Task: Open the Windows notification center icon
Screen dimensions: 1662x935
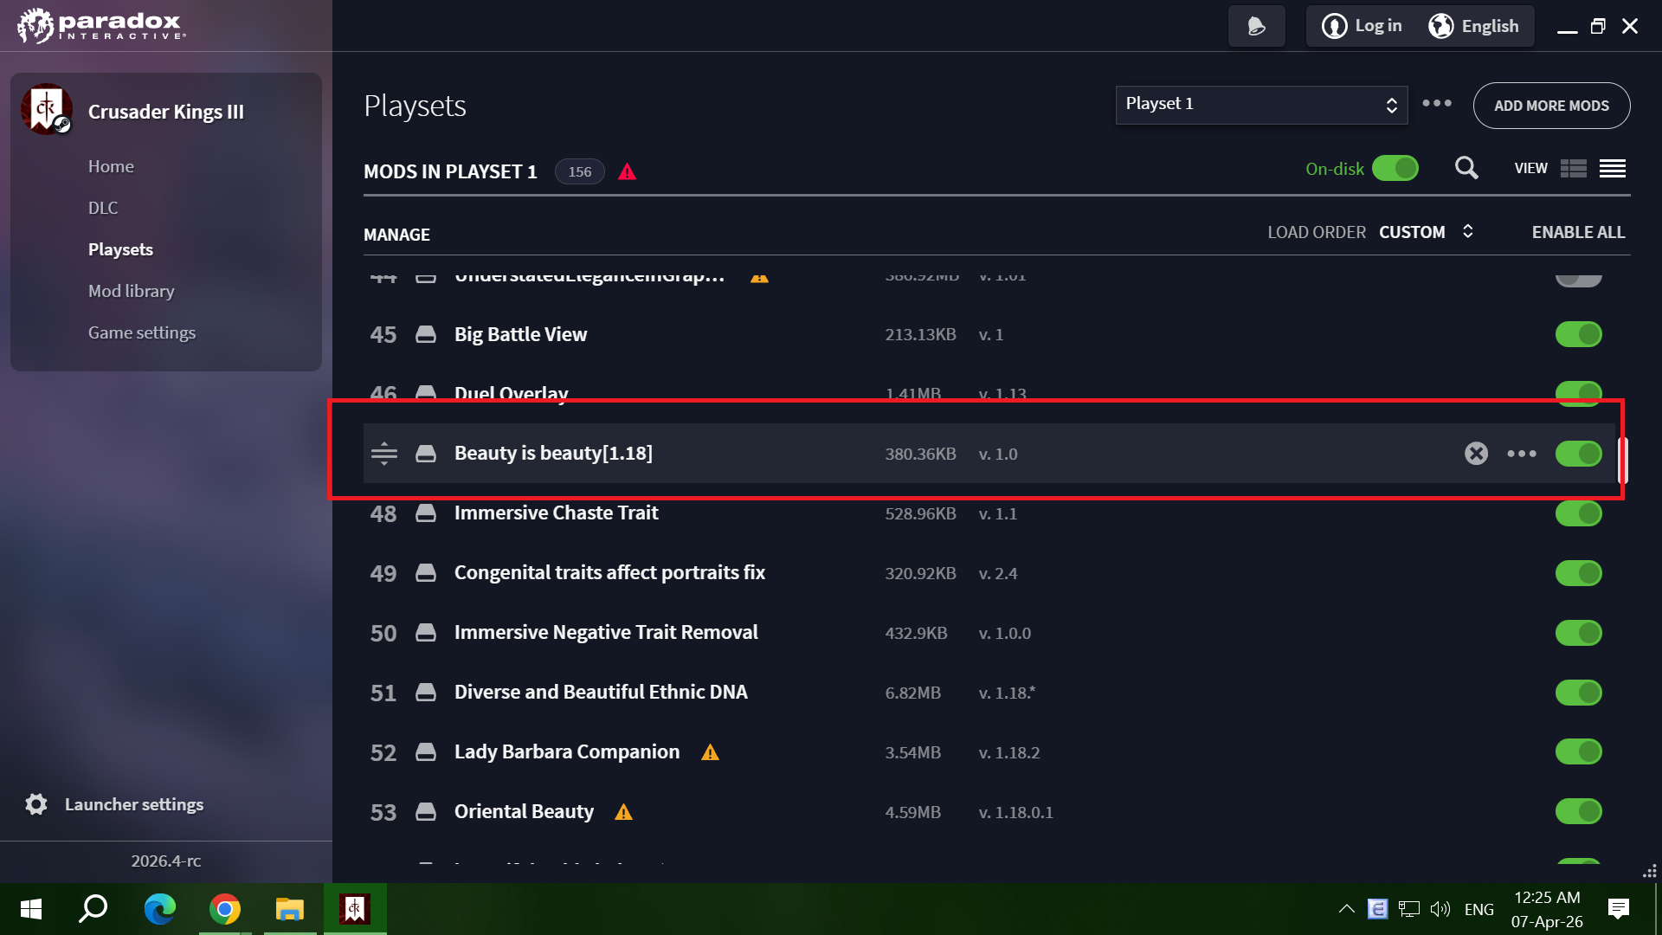Action: [1618, 909]
